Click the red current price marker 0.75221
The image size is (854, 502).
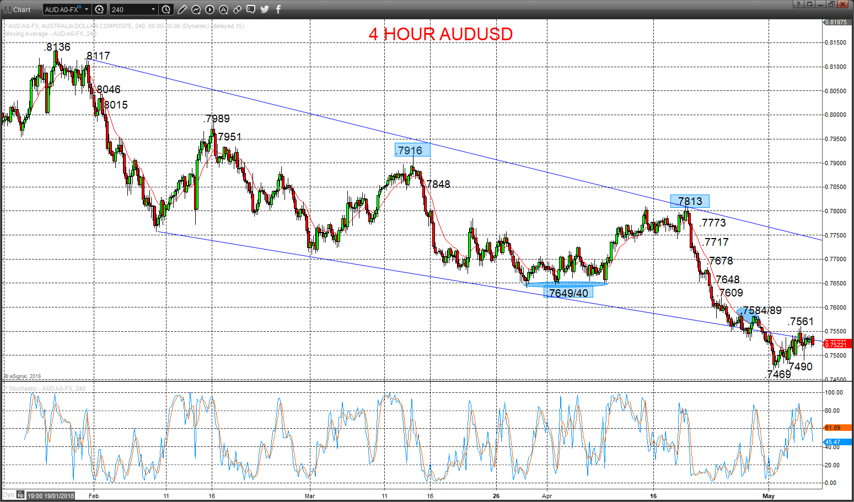coord(837,344)
